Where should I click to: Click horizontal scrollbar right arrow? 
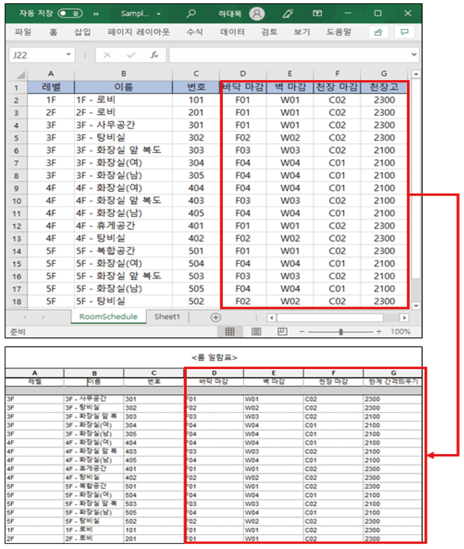(404, 318)
